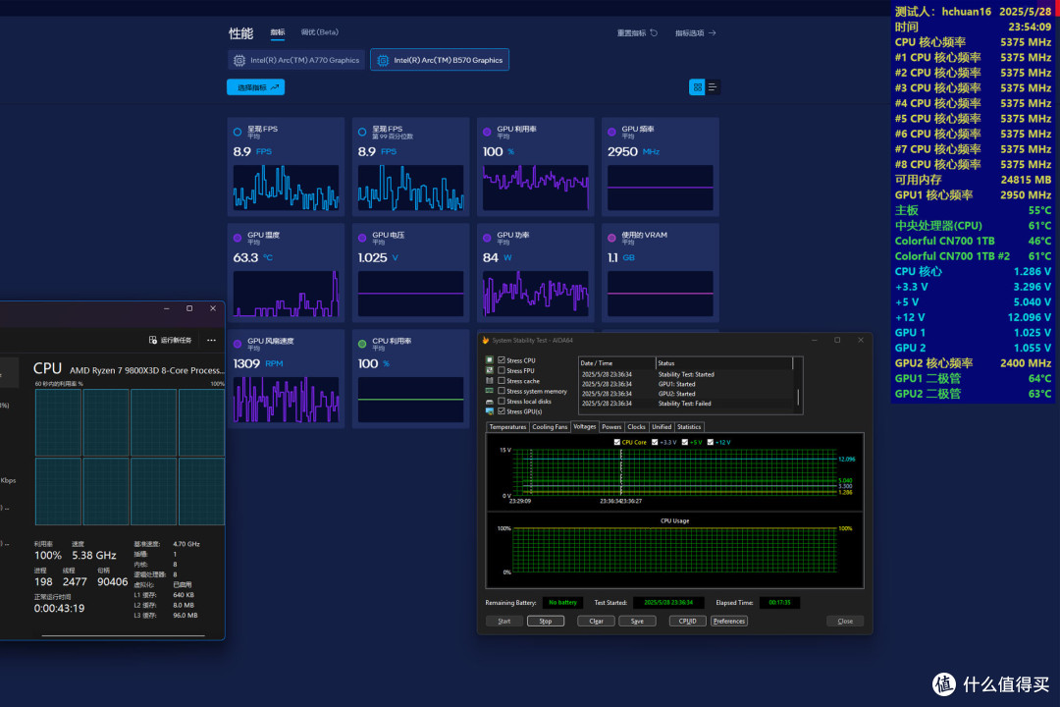The image size is (1060, 707).
Task: Click the Stress cache icon in AIDA64
Action: [490, 380]
